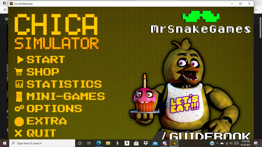
Task: Minimize the ChicaSimRemaster window
Action: (232, 4)
